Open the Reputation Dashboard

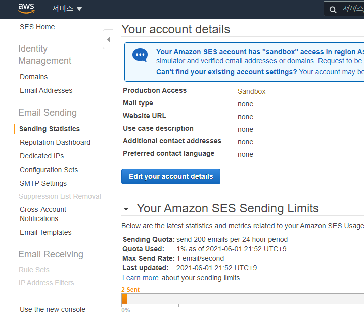click(x=55, y=142)
